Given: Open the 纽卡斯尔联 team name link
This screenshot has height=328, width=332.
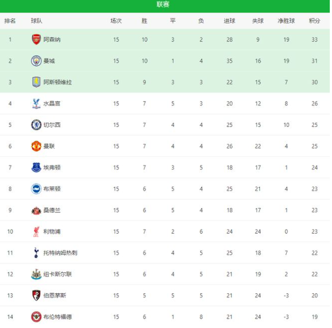Looking at the screenshot, I should pos(58,274).
